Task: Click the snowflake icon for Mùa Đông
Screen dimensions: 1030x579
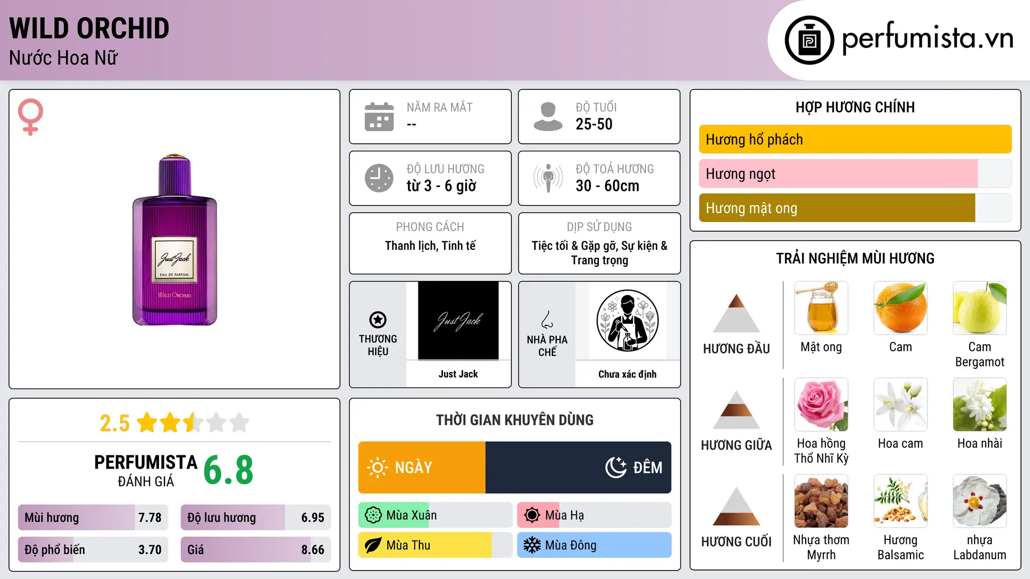Action: coord(532,545)
